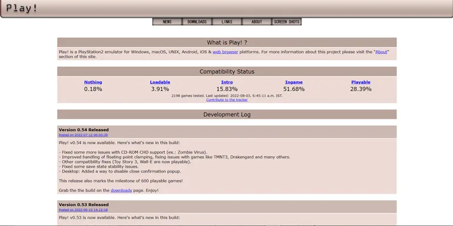Viewport: 453px width, 226px height.
Task: Open the NEWS navigation tab
Action: tap(167, 22)
